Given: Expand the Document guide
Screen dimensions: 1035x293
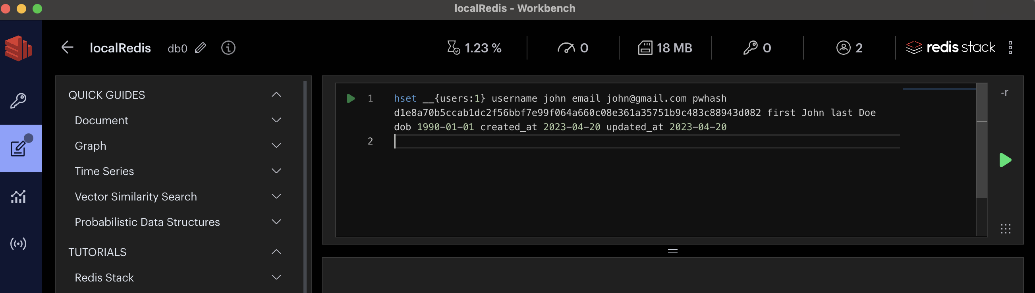Looking at the screenshot, I should (x=276, y=120).
